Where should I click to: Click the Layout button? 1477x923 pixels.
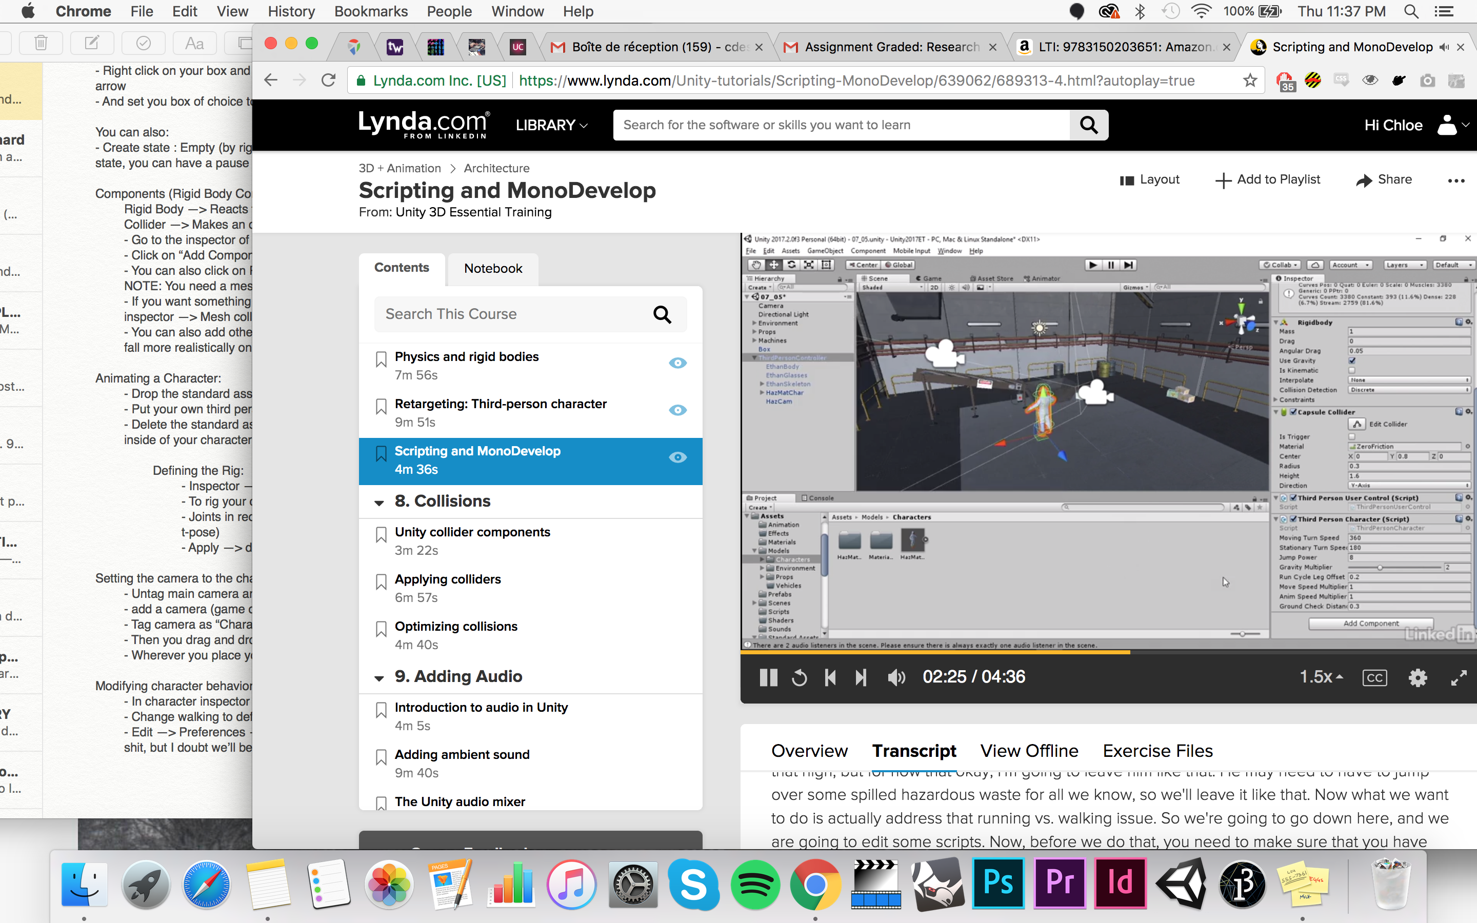[x=1150, y=179]
